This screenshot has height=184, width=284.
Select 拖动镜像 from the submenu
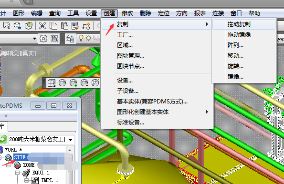point(239,34)
